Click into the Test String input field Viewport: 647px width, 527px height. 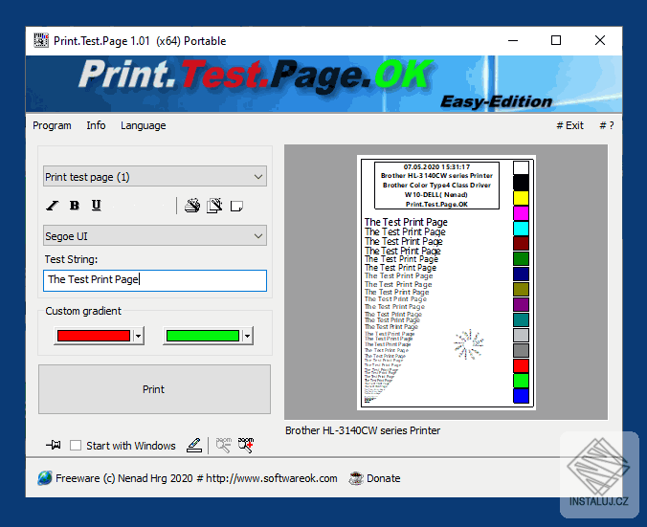tap(155, 280)
